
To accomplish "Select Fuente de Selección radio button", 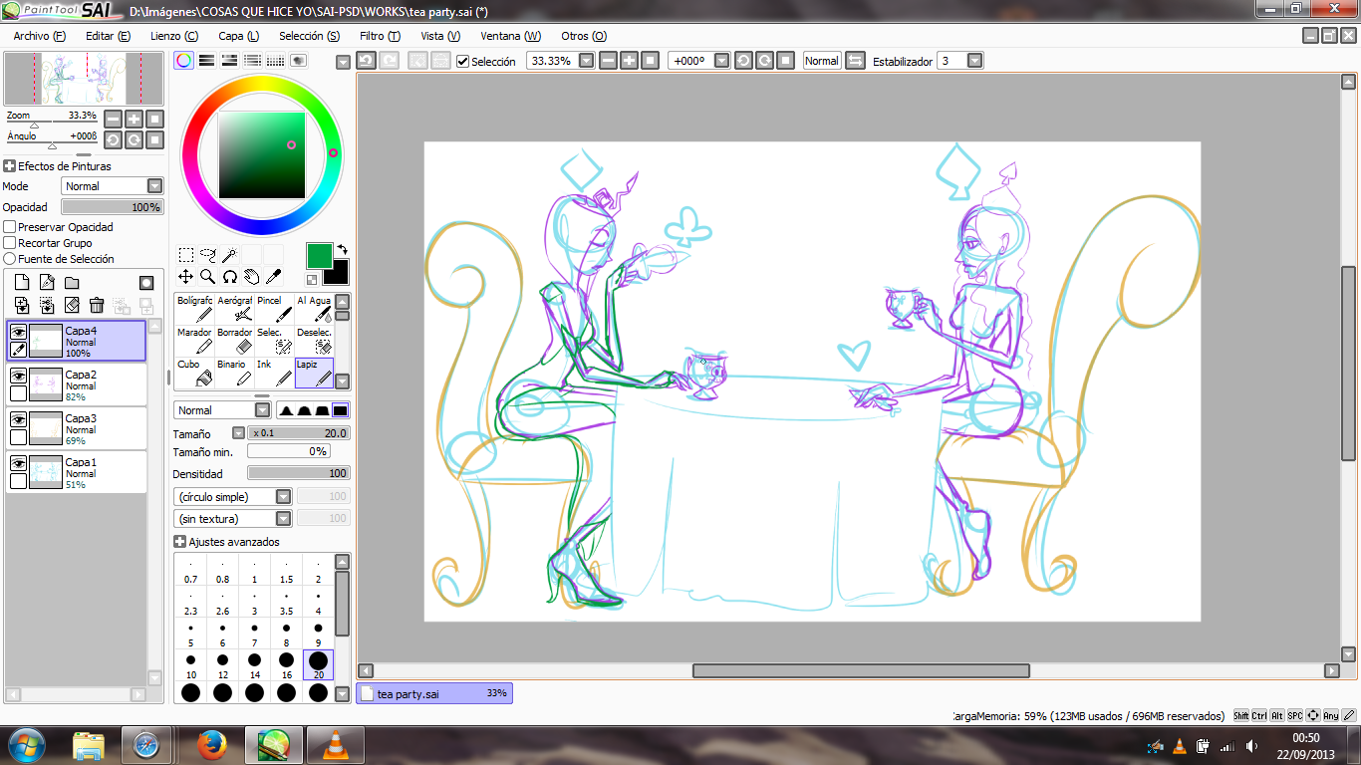I will click(10, 259).
